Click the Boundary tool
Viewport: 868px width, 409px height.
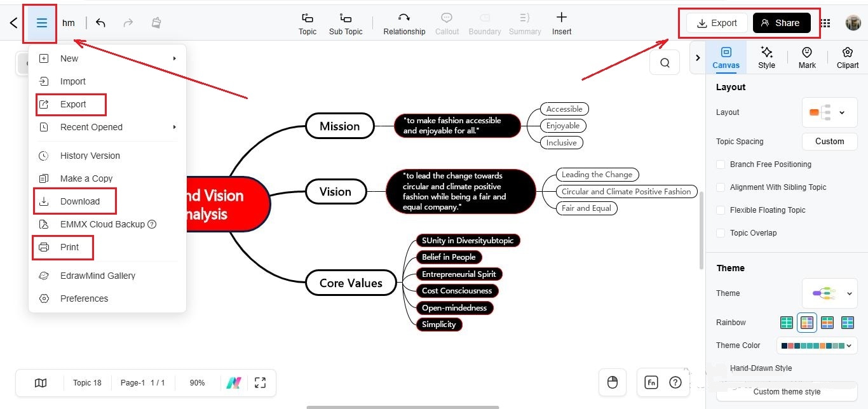click(485, 24)
